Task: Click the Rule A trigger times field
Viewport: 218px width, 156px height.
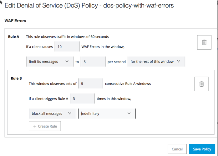Action: 82,99
